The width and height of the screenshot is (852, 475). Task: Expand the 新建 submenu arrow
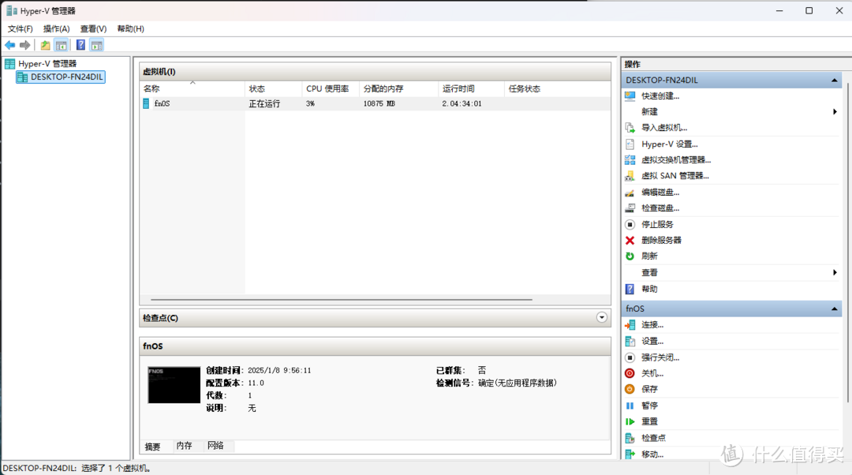(x=835, y=112)
